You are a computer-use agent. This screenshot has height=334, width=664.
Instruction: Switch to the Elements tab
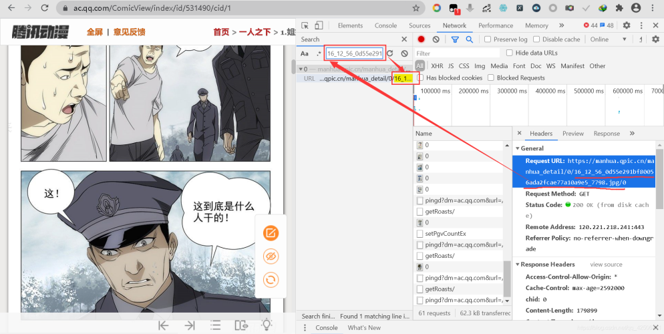coord(350,25)
